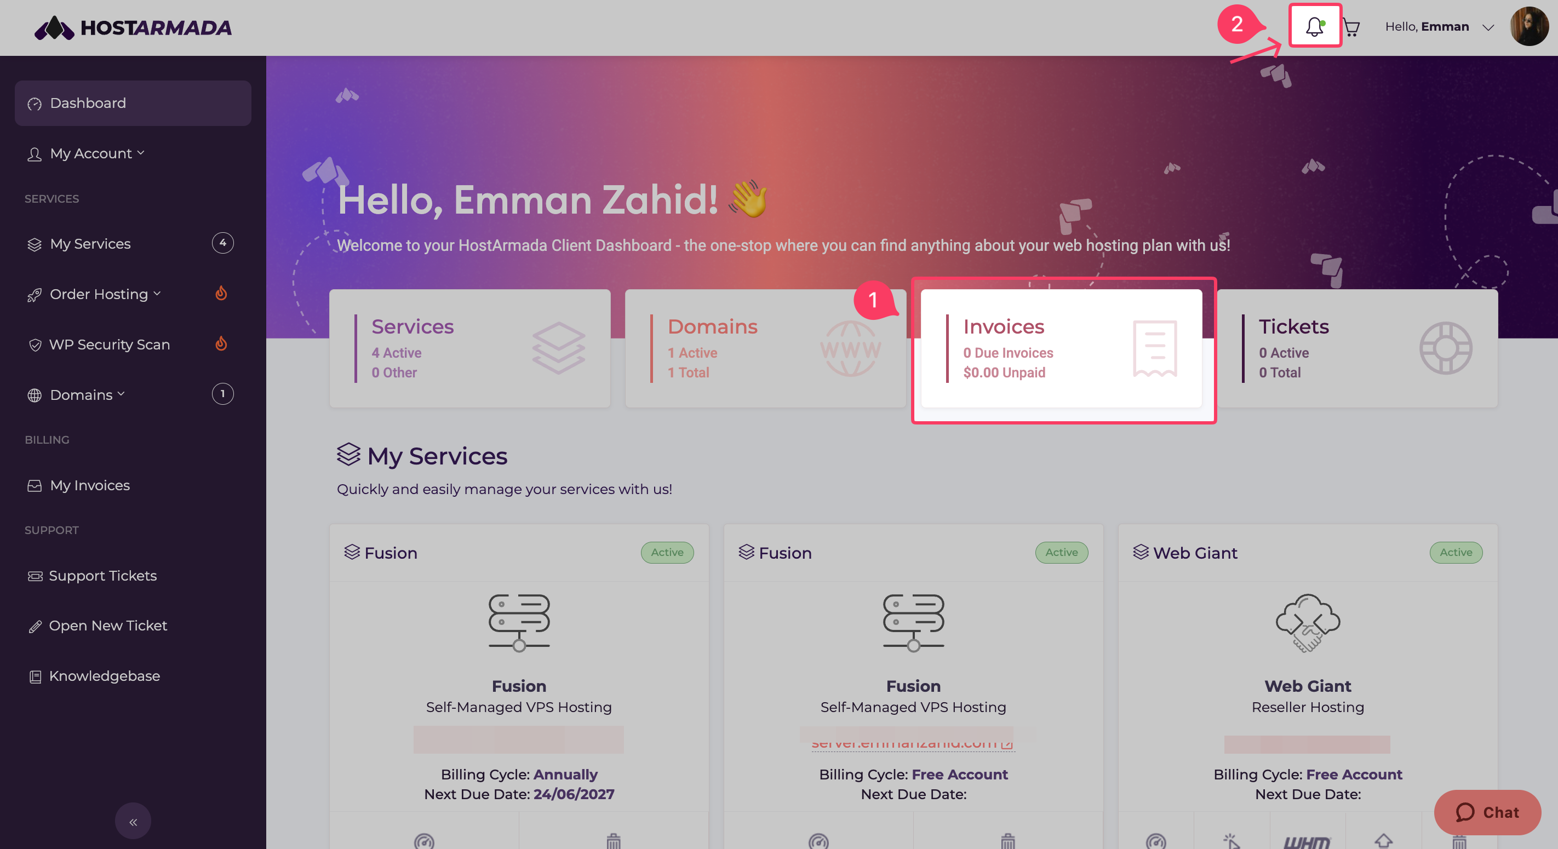The height and width of the screenshot is (849, 1558).
Task: Open the shopping cart icon
Action: (x=1351, y=27)
